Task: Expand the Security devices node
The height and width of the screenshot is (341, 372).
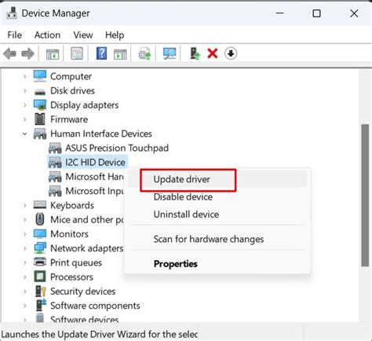Action: point(25,291)
